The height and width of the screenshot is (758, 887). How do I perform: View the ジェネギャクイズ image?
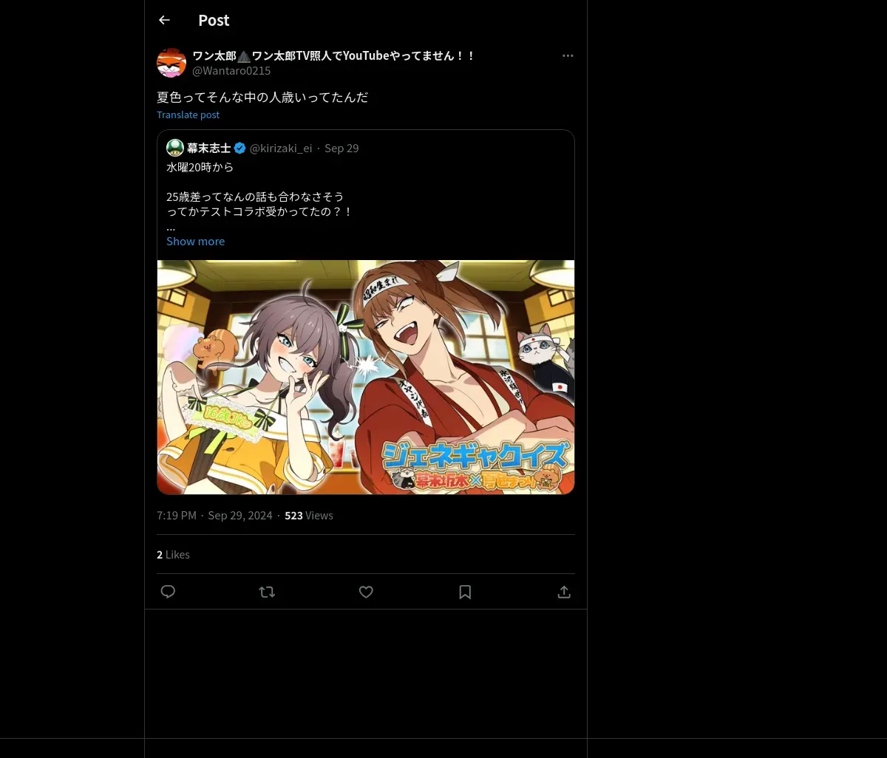pyautogui.click(x=366, y=377)
